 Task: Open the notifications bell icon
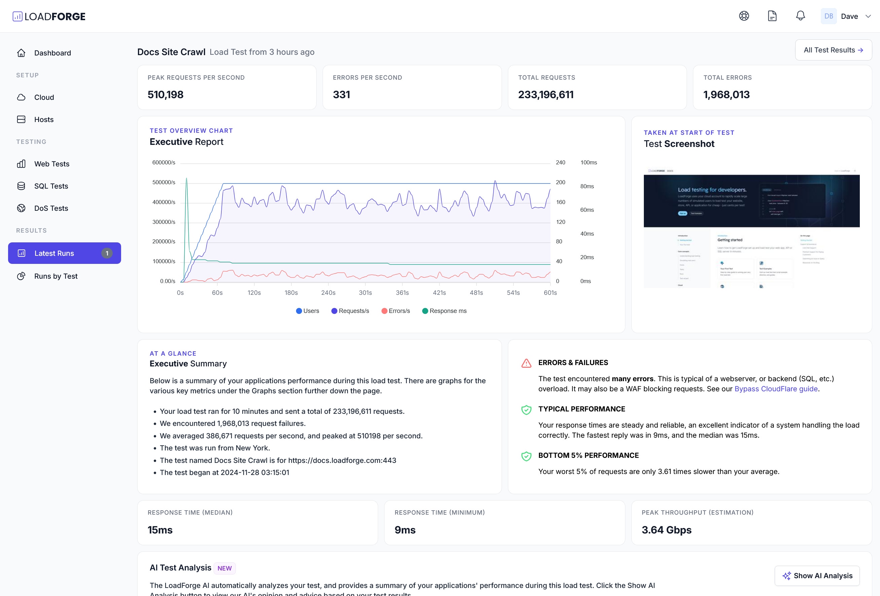click(x=800, y=16)
